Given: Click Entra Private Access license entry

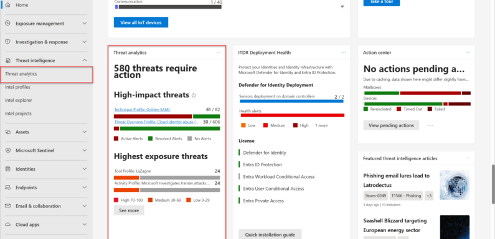Looking at the screenshot, I should (263, 201).
